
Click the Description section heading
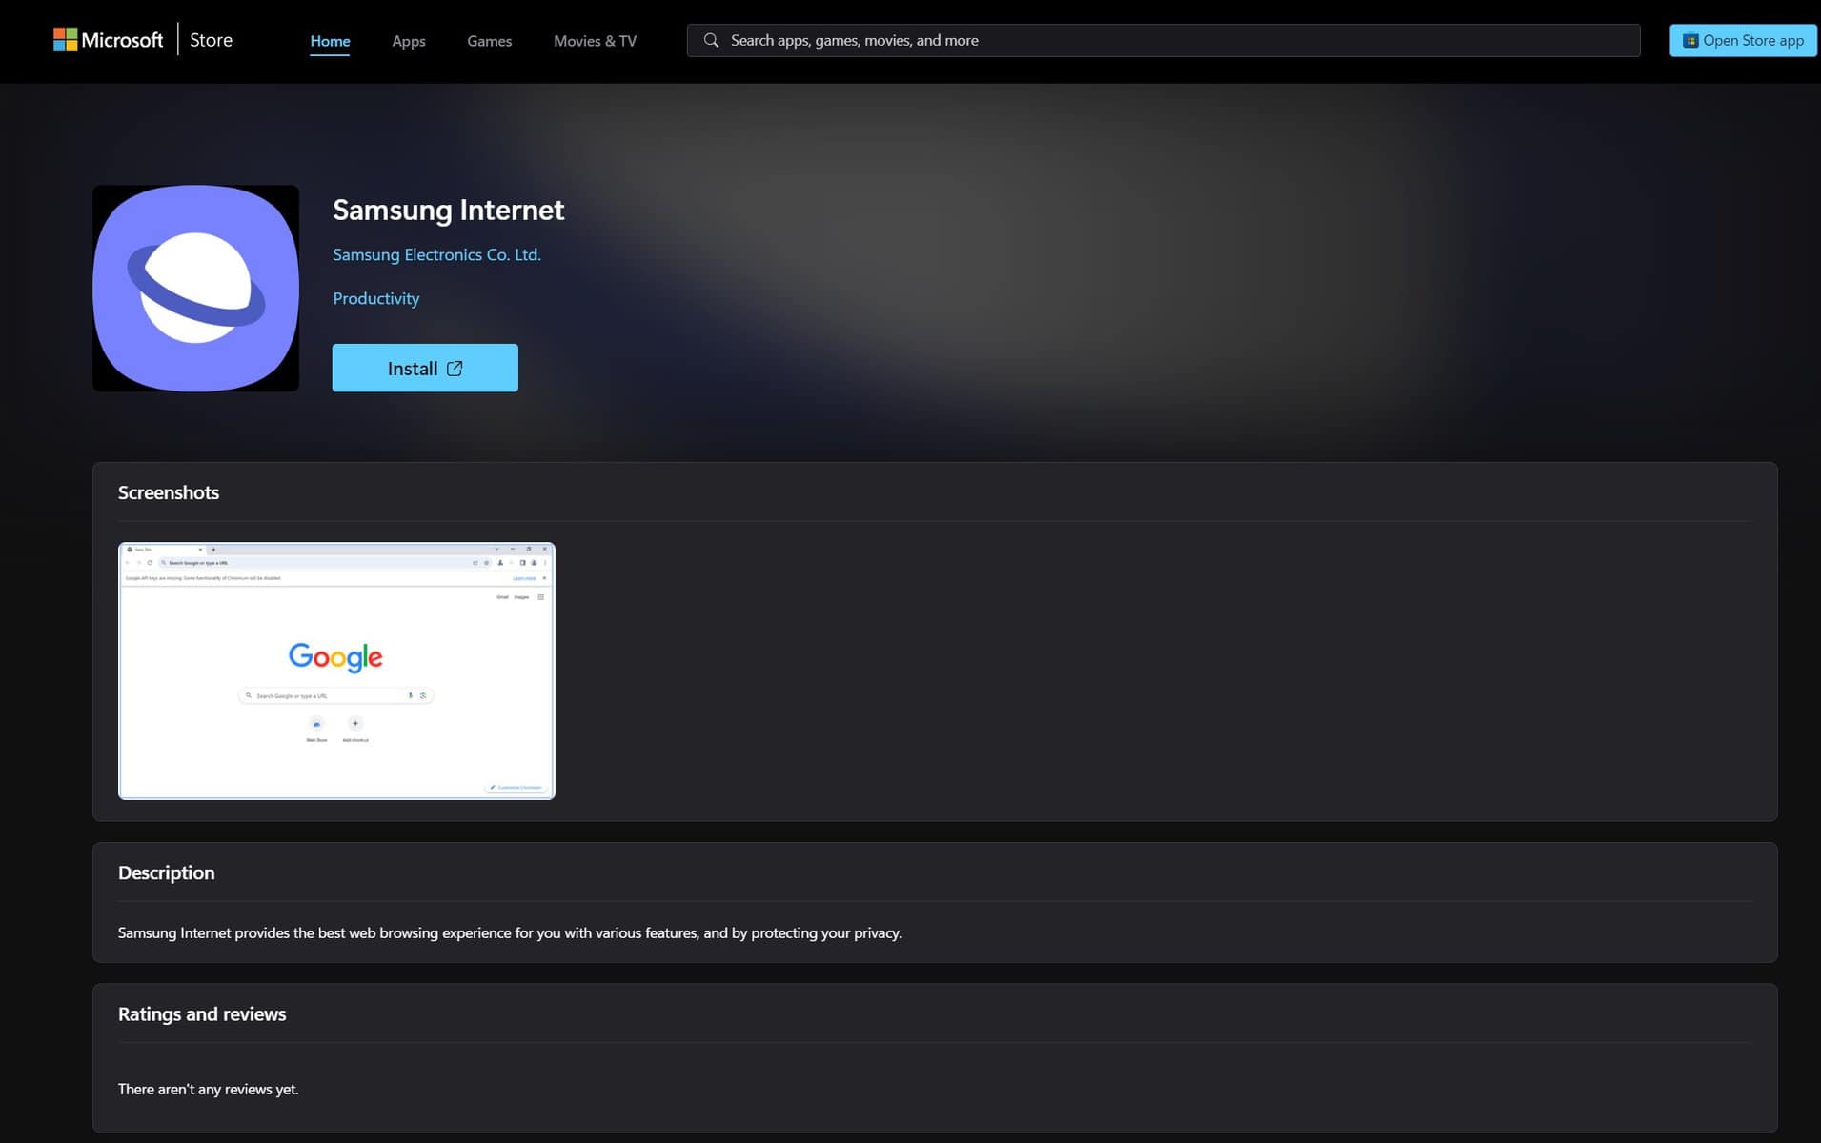click(166, 872)
